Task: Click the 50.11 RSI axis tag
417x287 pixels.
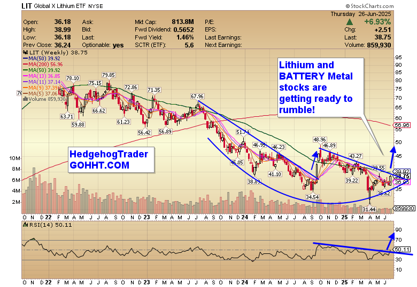Action: pos(401,249)
